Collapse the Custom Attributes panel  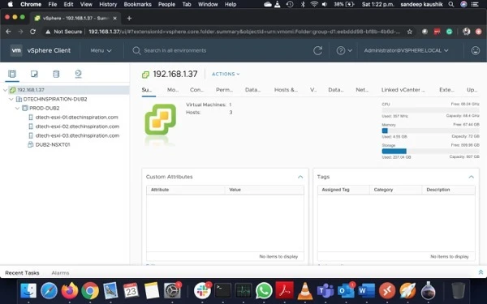[300, 177]
